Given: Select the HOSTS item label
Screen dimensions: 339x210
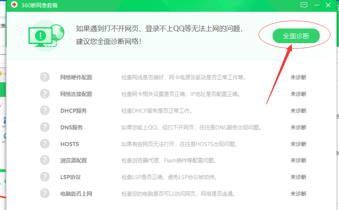Looking at the screenshot, I should coord(70,144).
